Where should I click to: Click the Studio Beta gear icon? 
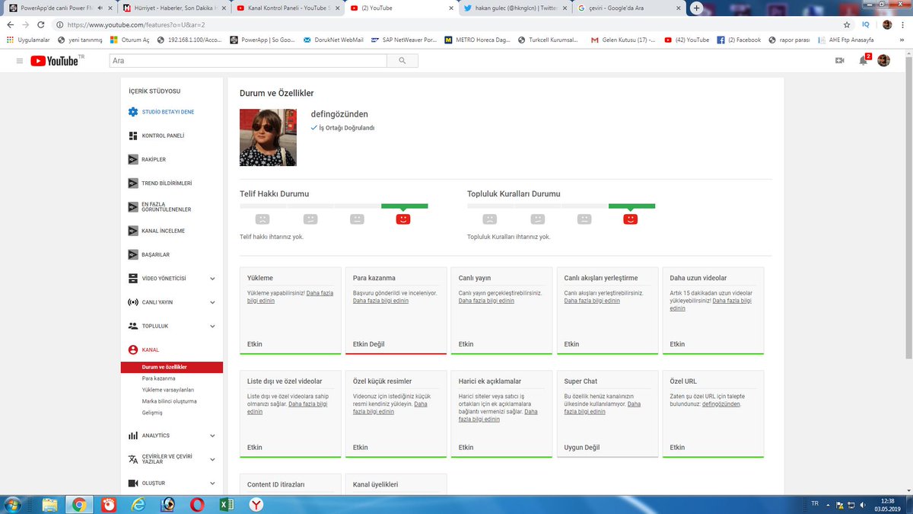tap(133, 112)
